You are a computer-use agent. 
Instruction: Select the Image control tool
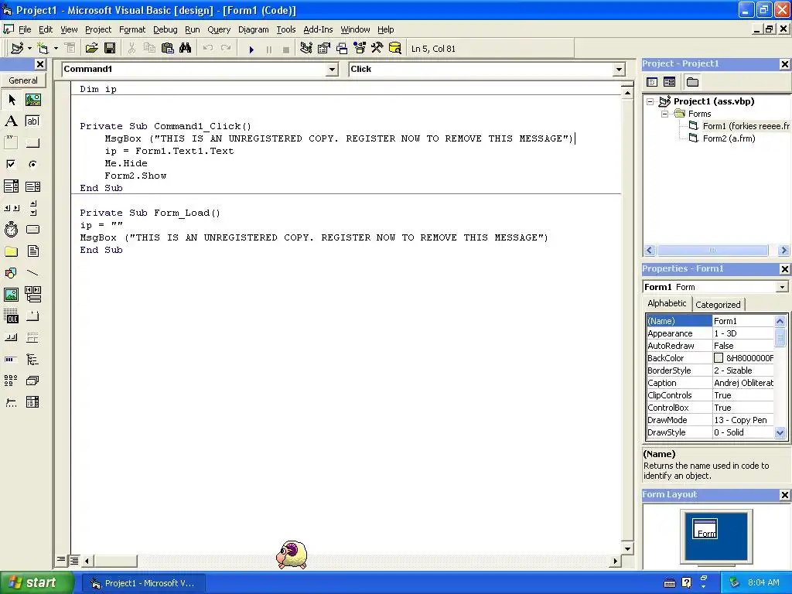point(11,295)
